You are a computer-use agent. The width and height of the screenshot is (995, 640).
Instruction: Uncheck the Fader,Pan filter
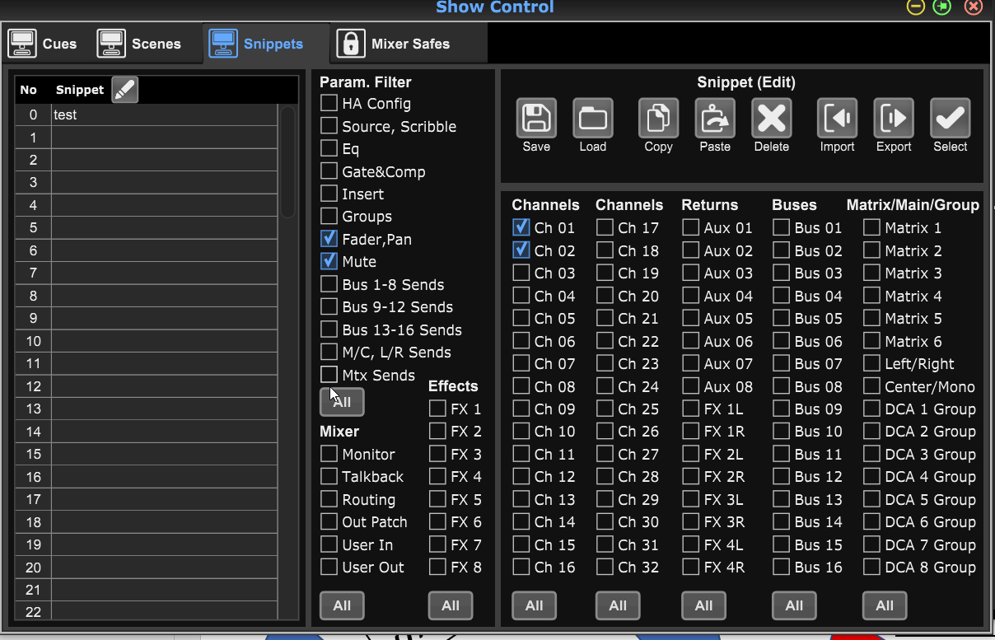click(x=329, y=239)
